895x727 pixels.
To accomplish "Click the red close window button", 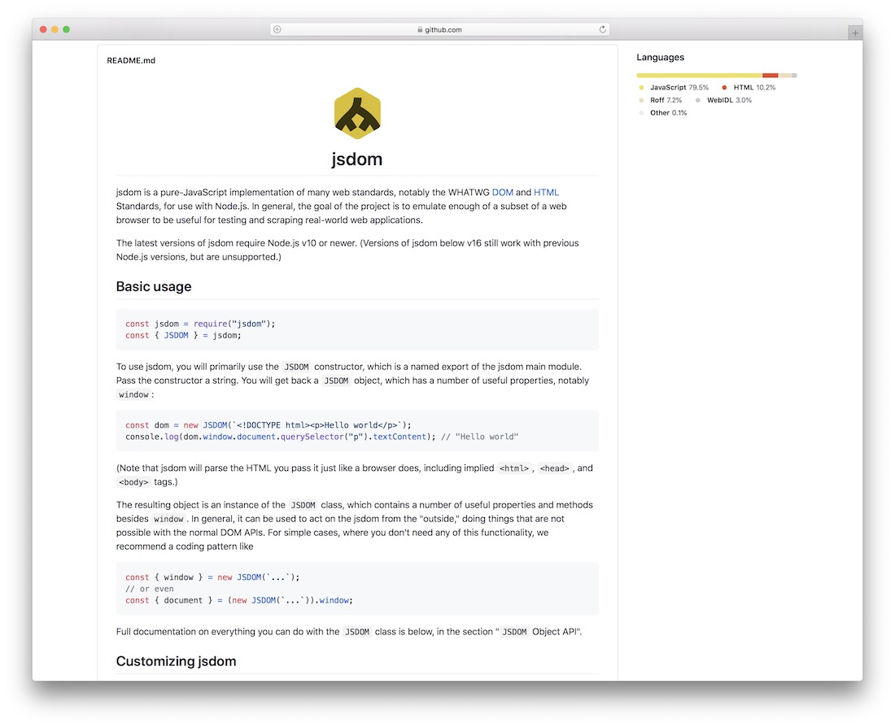I will 43,29.
